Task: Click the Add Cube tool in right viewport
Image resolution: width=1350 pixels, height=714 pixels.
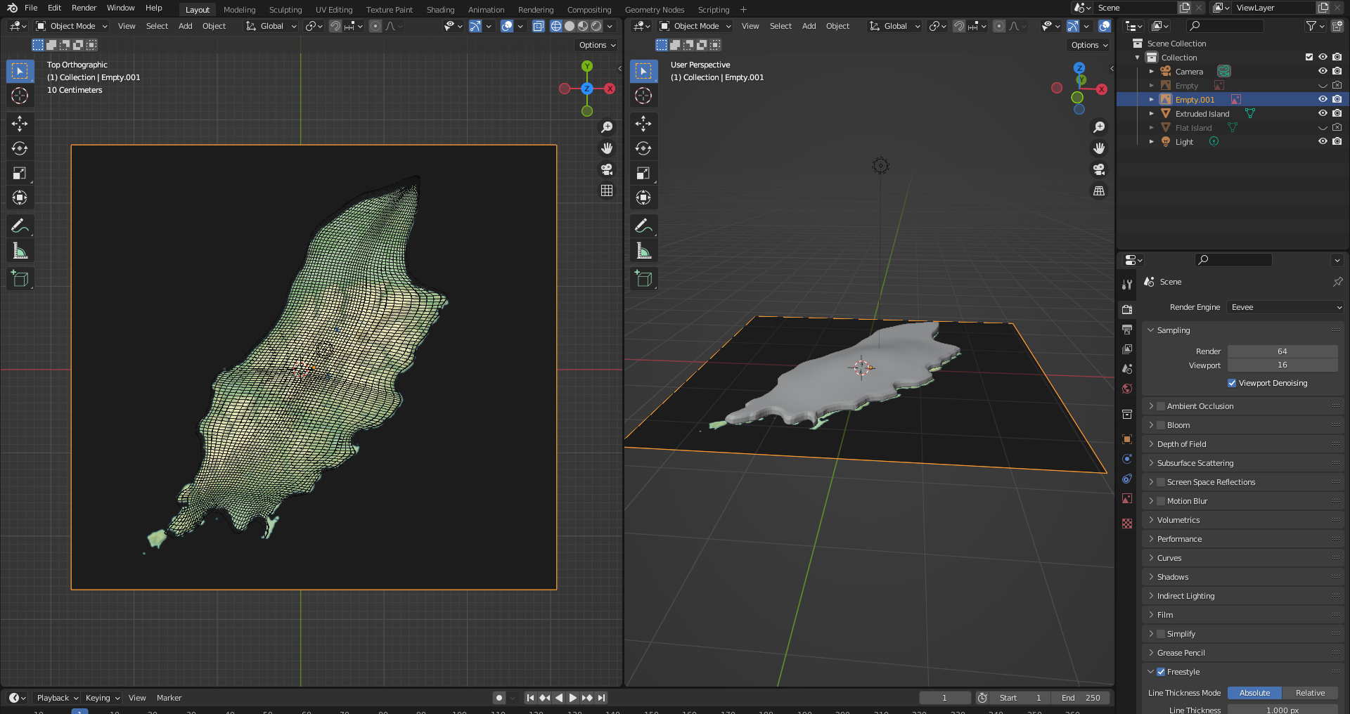Action: 643,278
